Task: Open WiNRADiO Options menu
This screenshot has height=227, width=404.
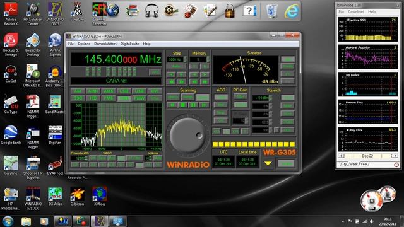Action: pos(84,44)
